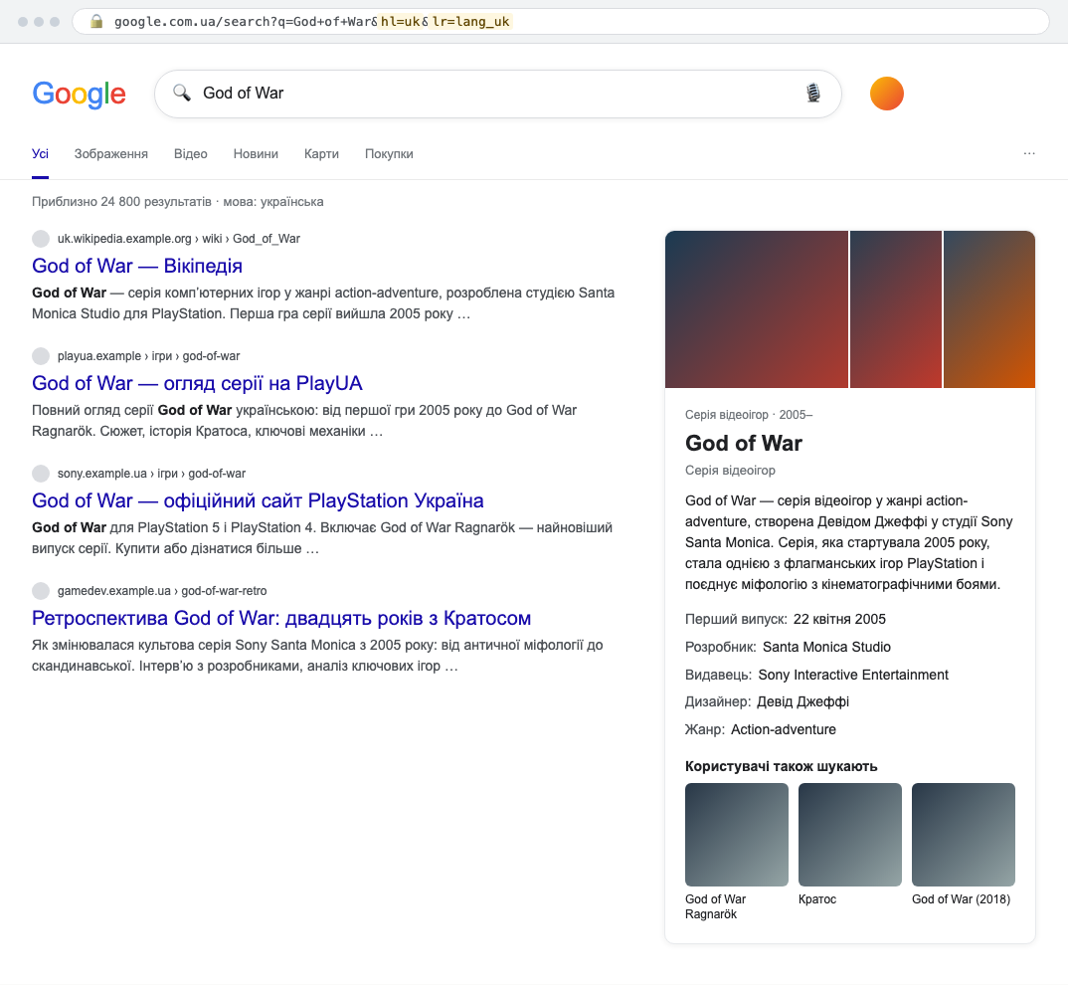Click Sony Interactive Entertainment publisher value
The image size is (1068, 985).
tap(853, 675)
